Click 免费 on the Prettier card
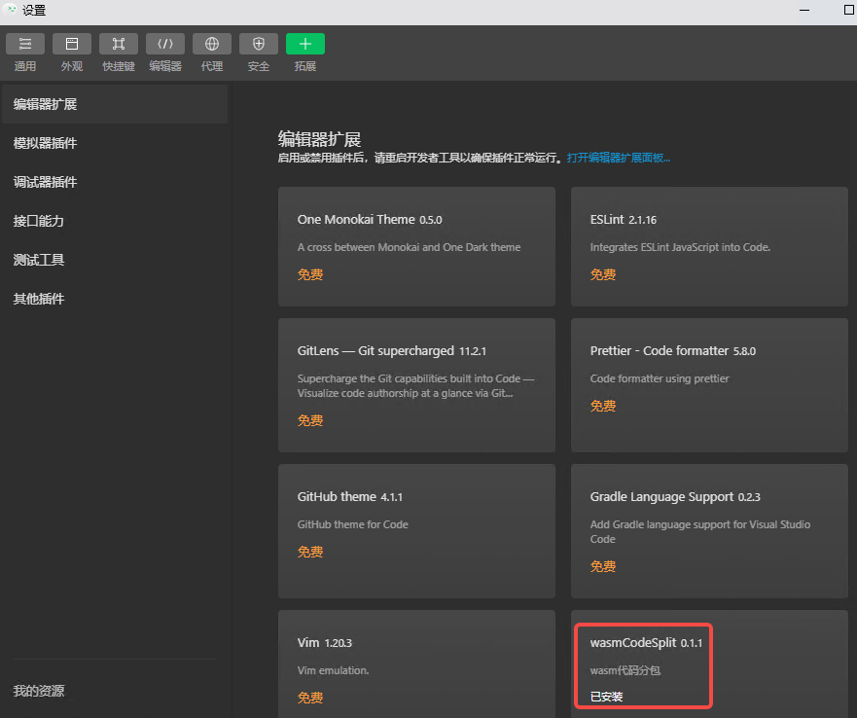This screenshot has height=718, width=857. pos(603,406)
